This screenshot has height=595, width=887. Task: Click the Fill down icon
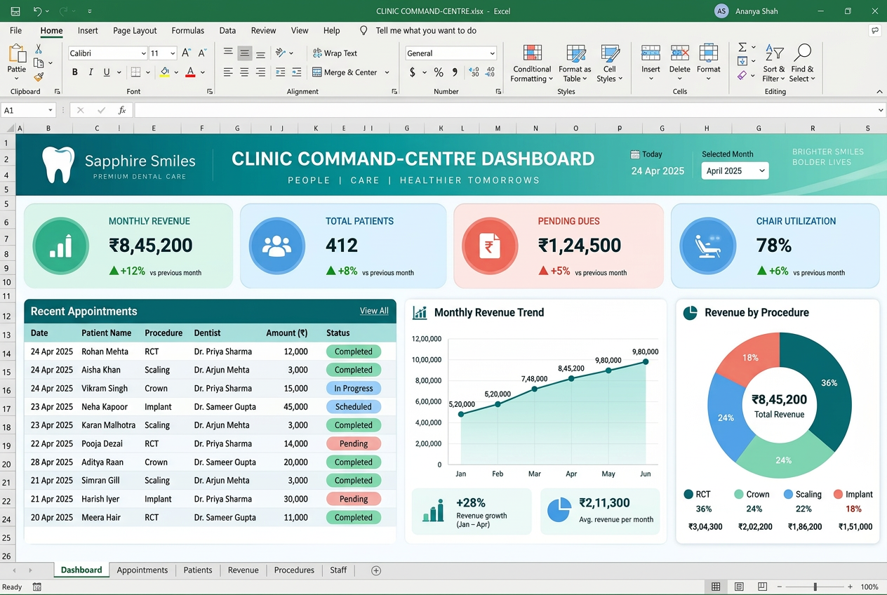[x=742, y=61]
